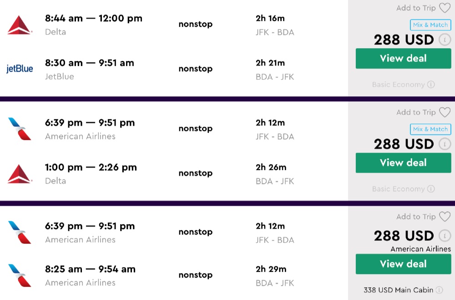Click the JetBlue logo on the 8:30 am flight
This screenshot has width=455, height=300.
tap(19, 69)
